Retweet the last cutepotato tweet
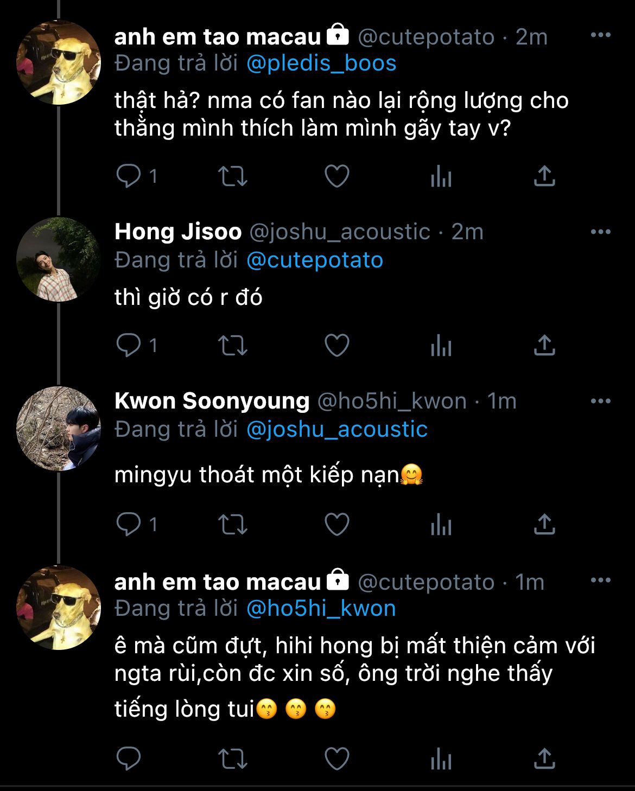 click(232, 758)
